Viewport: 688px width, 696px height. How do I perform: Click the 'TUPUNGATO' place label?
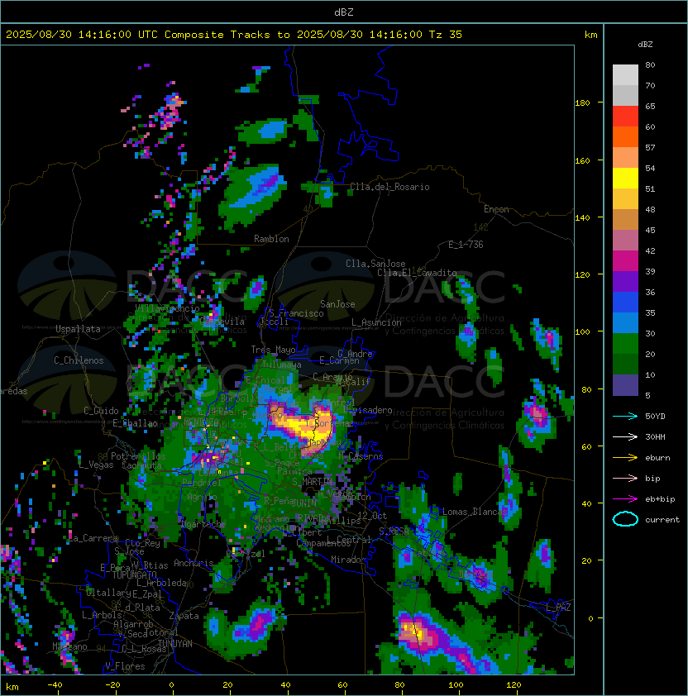tap(134, 575)
